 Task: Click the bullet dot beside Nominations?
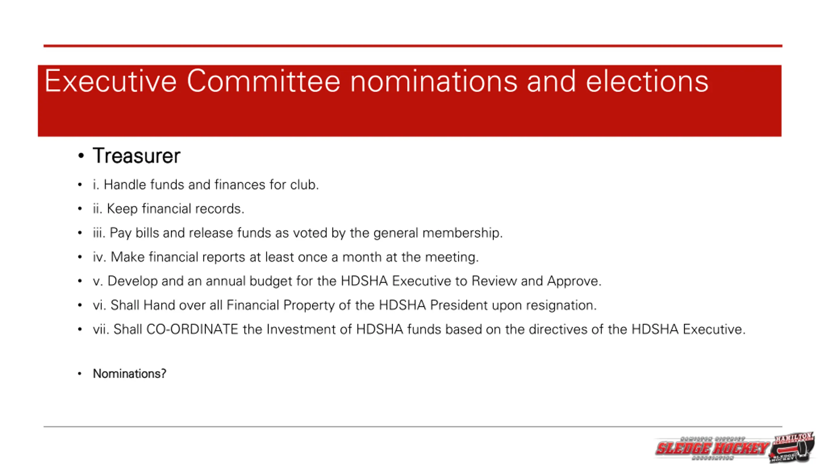point(80,374)
